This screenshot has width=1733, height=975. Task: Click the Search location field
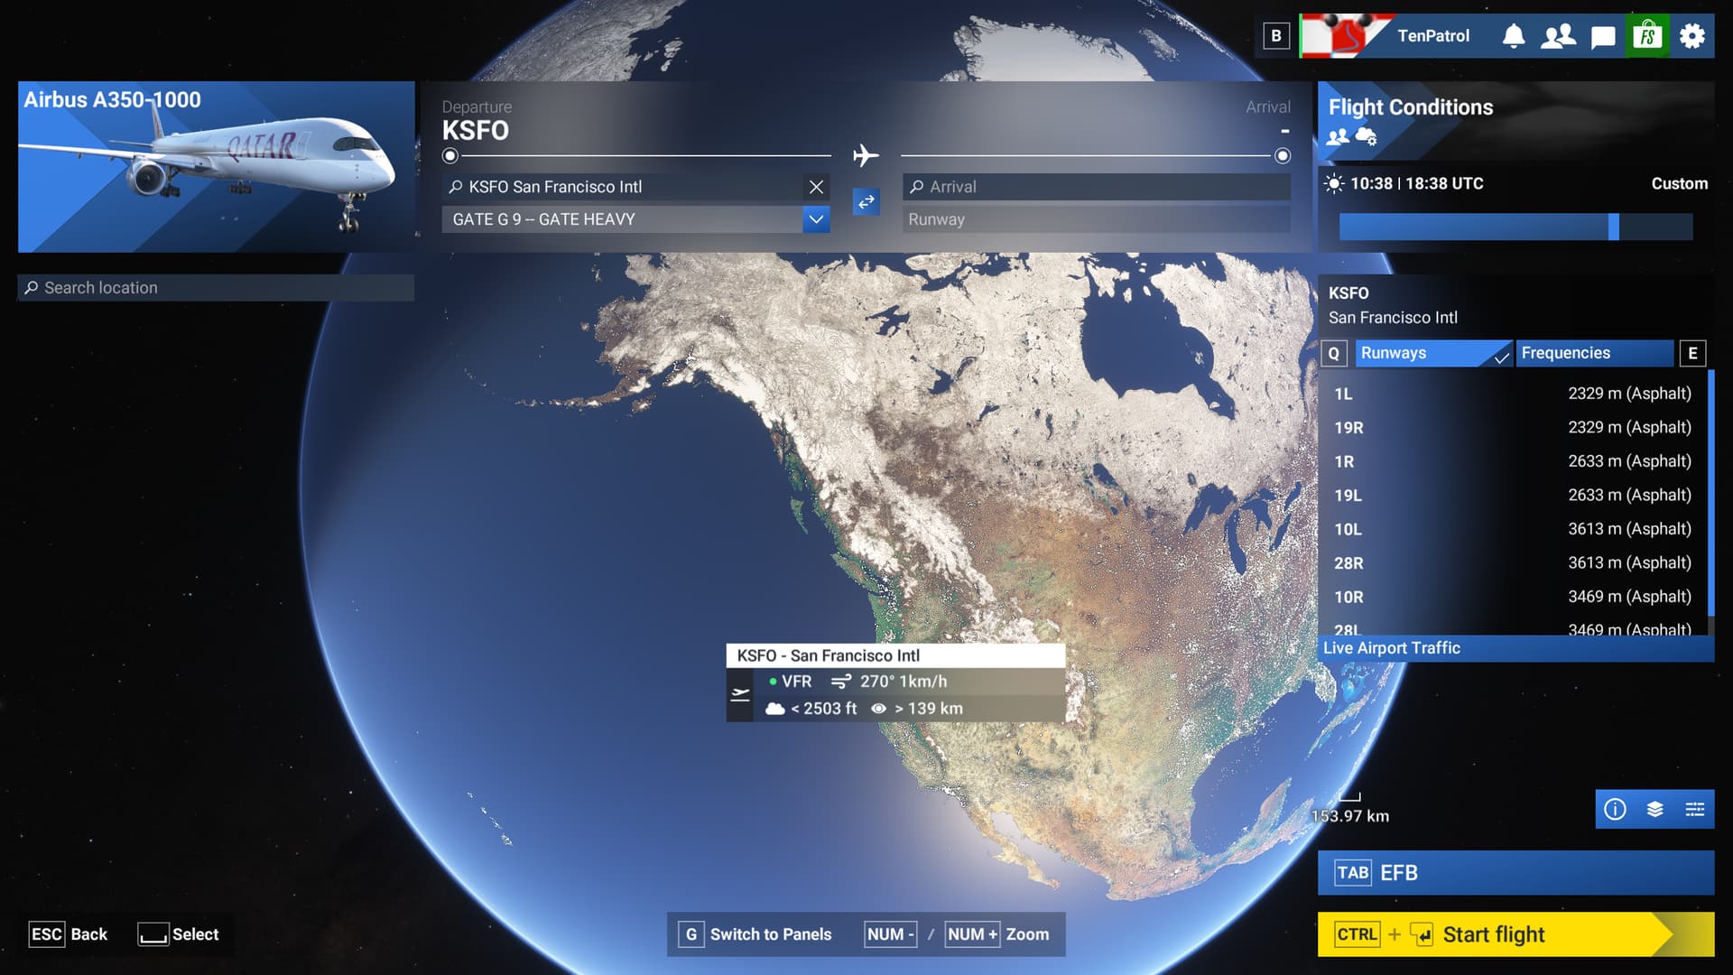[x=216, y=288]
